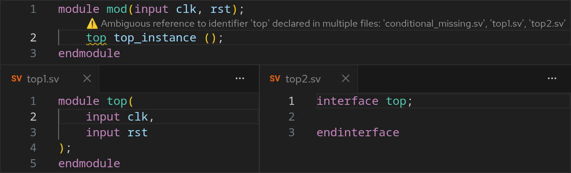
Task: Click line number 2 in top2.sv
Action: click(x=291, y=117)
